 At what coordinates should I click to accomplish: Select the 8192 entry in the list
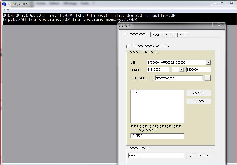tap(135, 92)
